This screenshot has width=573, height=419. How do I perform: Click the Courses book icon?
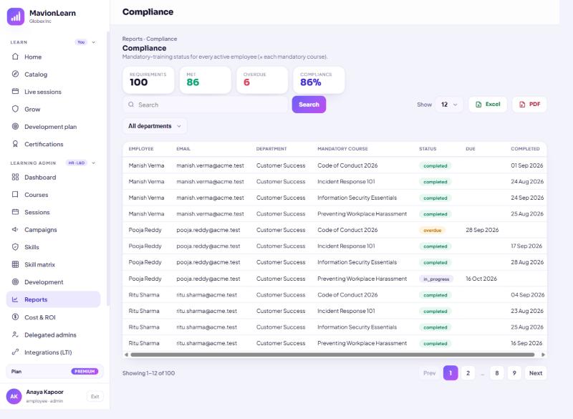coord(15,194)
